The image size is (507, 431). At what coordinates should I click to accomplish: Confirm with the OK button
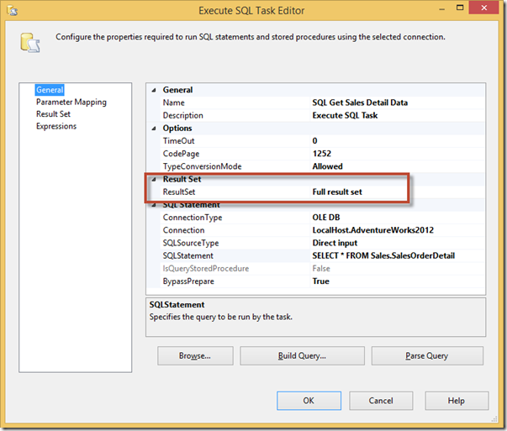coord(309,401)
